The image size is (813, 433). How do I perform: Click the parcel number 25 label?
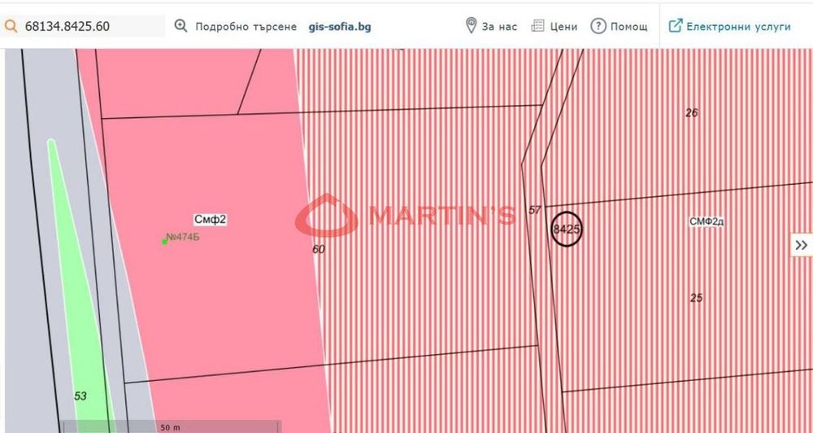pyautogui.click(x=697, y=298)
